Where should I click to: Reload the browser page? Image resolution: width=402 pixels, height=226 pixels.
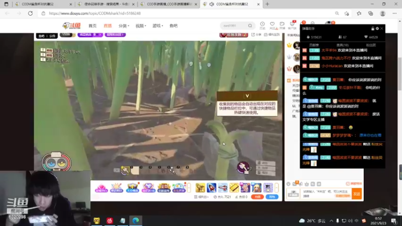click(x=30, y=14)
